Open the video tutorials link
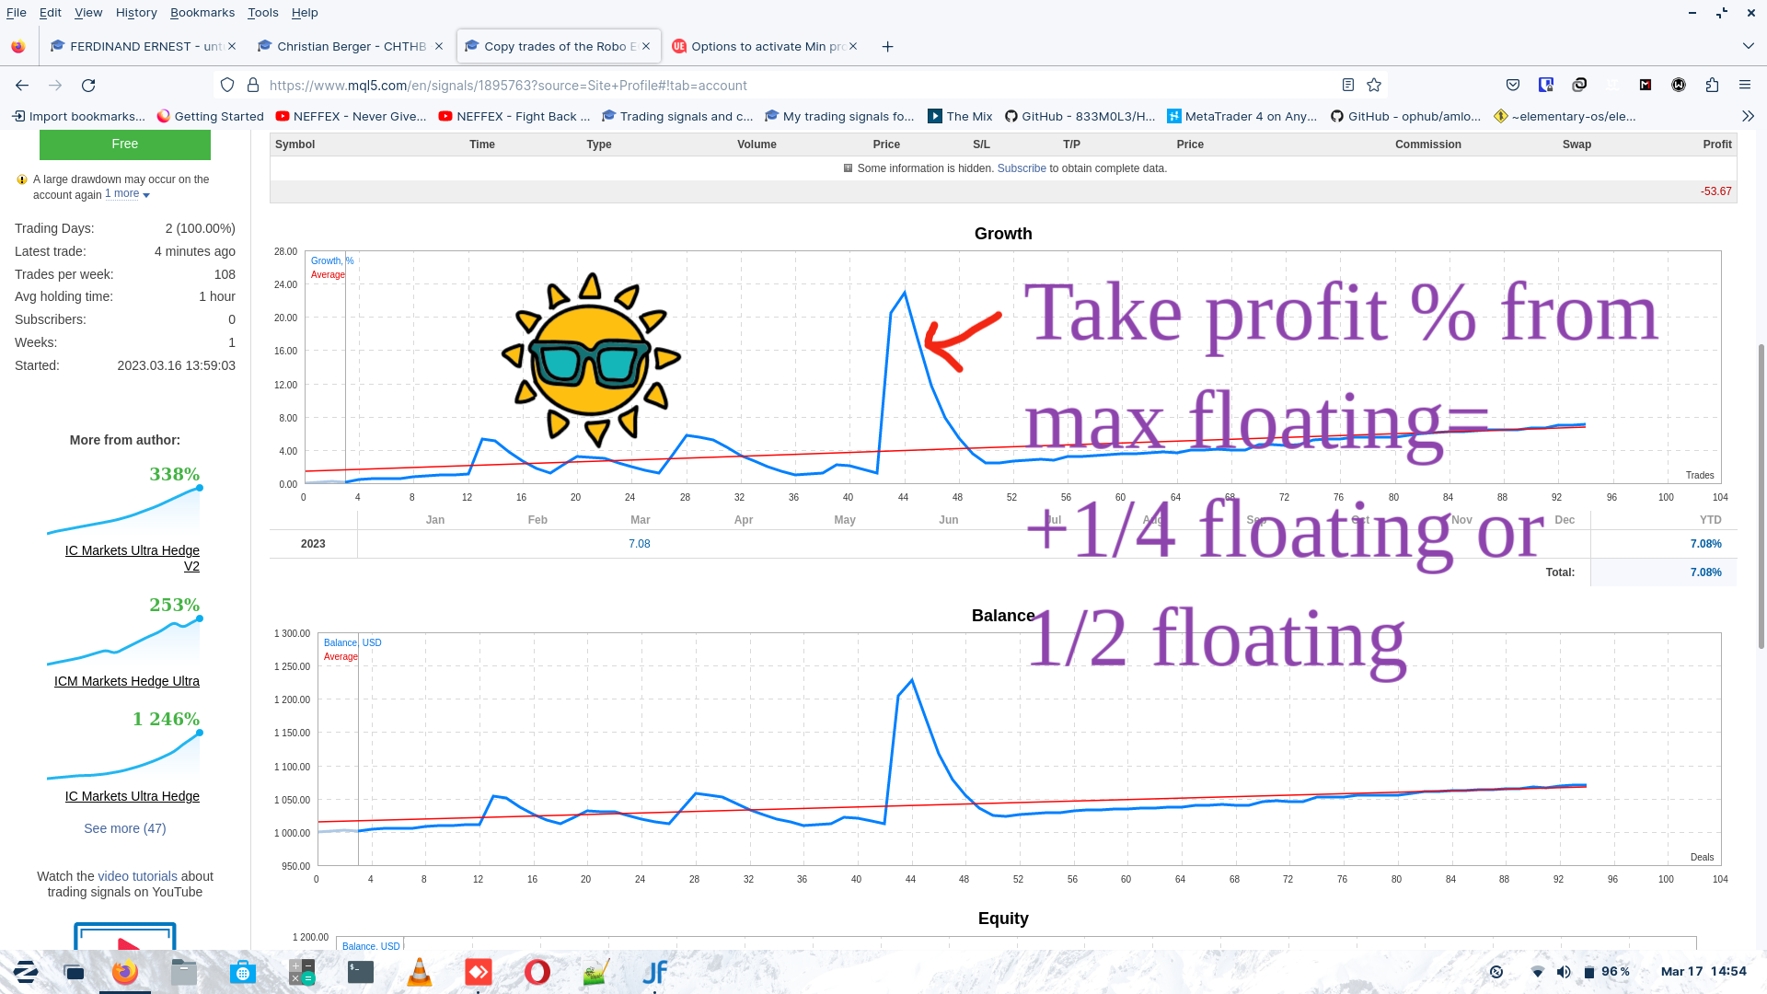The width and height of the screenshot is (1767, 994). (x=137, y=876)
